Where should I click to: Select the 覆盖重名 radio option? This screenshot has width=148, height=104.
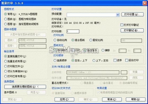point(82,83)
